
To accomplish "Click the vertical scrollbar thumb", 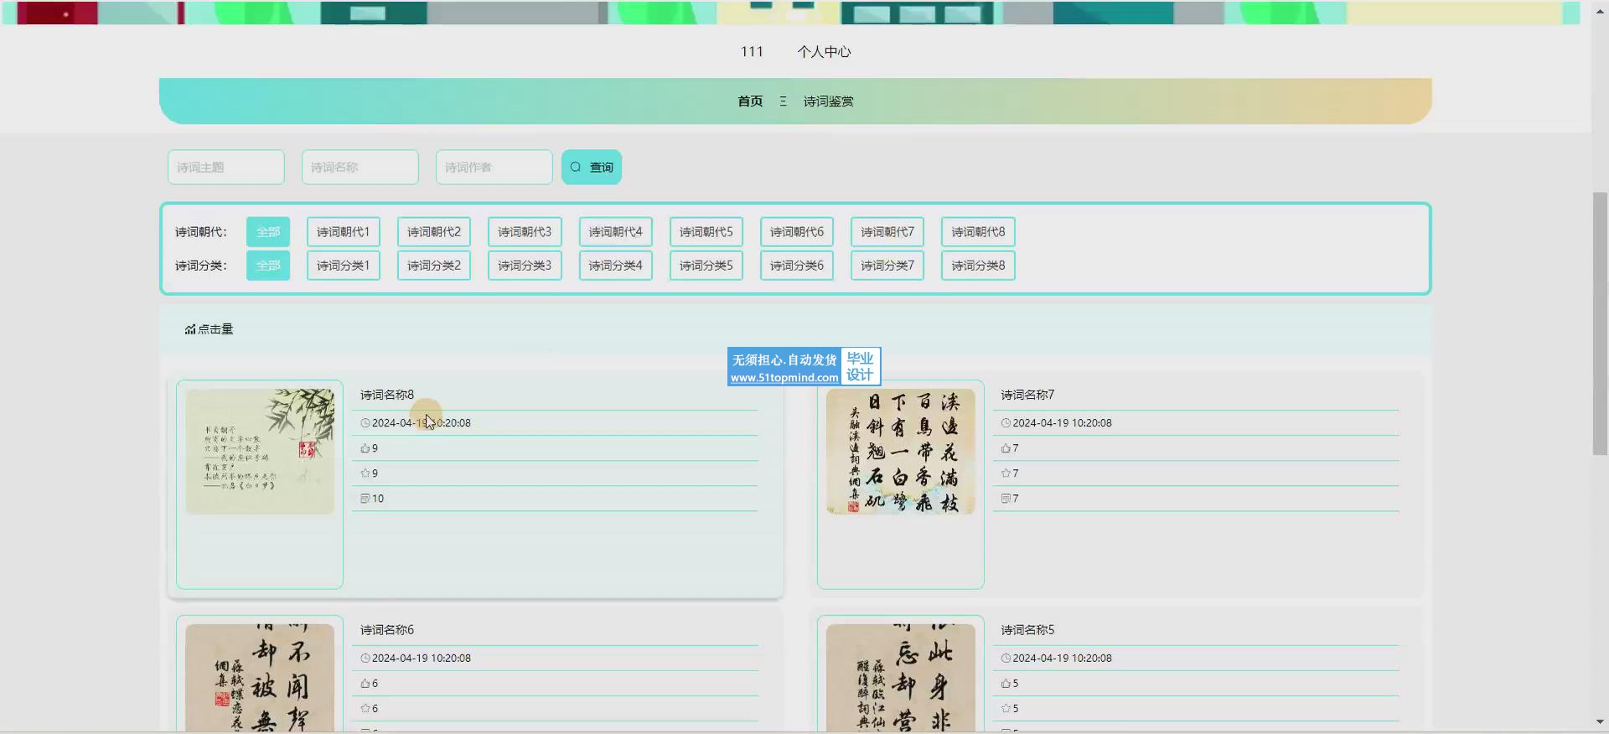I will coord(1600,323).
